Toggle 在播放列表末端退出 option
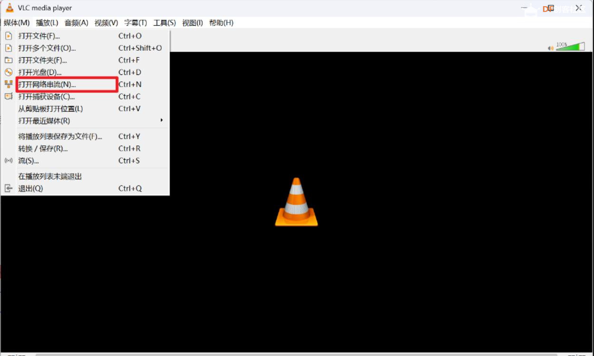 point(50,176)
